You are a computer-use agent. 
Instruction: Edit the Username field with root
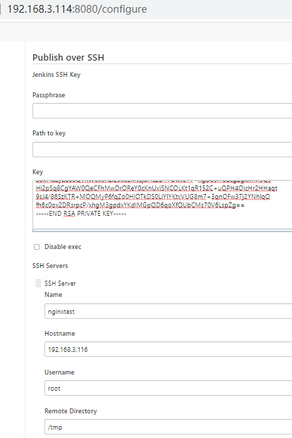pyautogui.click(x=168, y=388)
